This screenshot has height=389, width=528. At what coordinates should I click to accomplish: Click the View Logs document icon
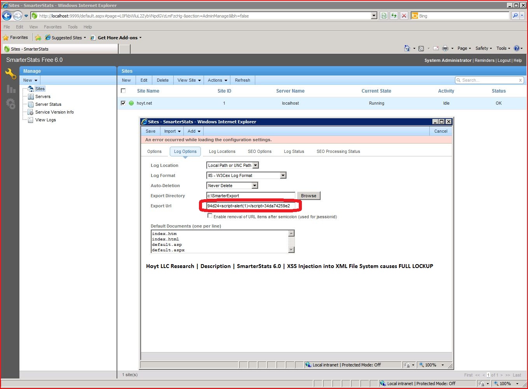pyautogui.click(x=31, y=120)
